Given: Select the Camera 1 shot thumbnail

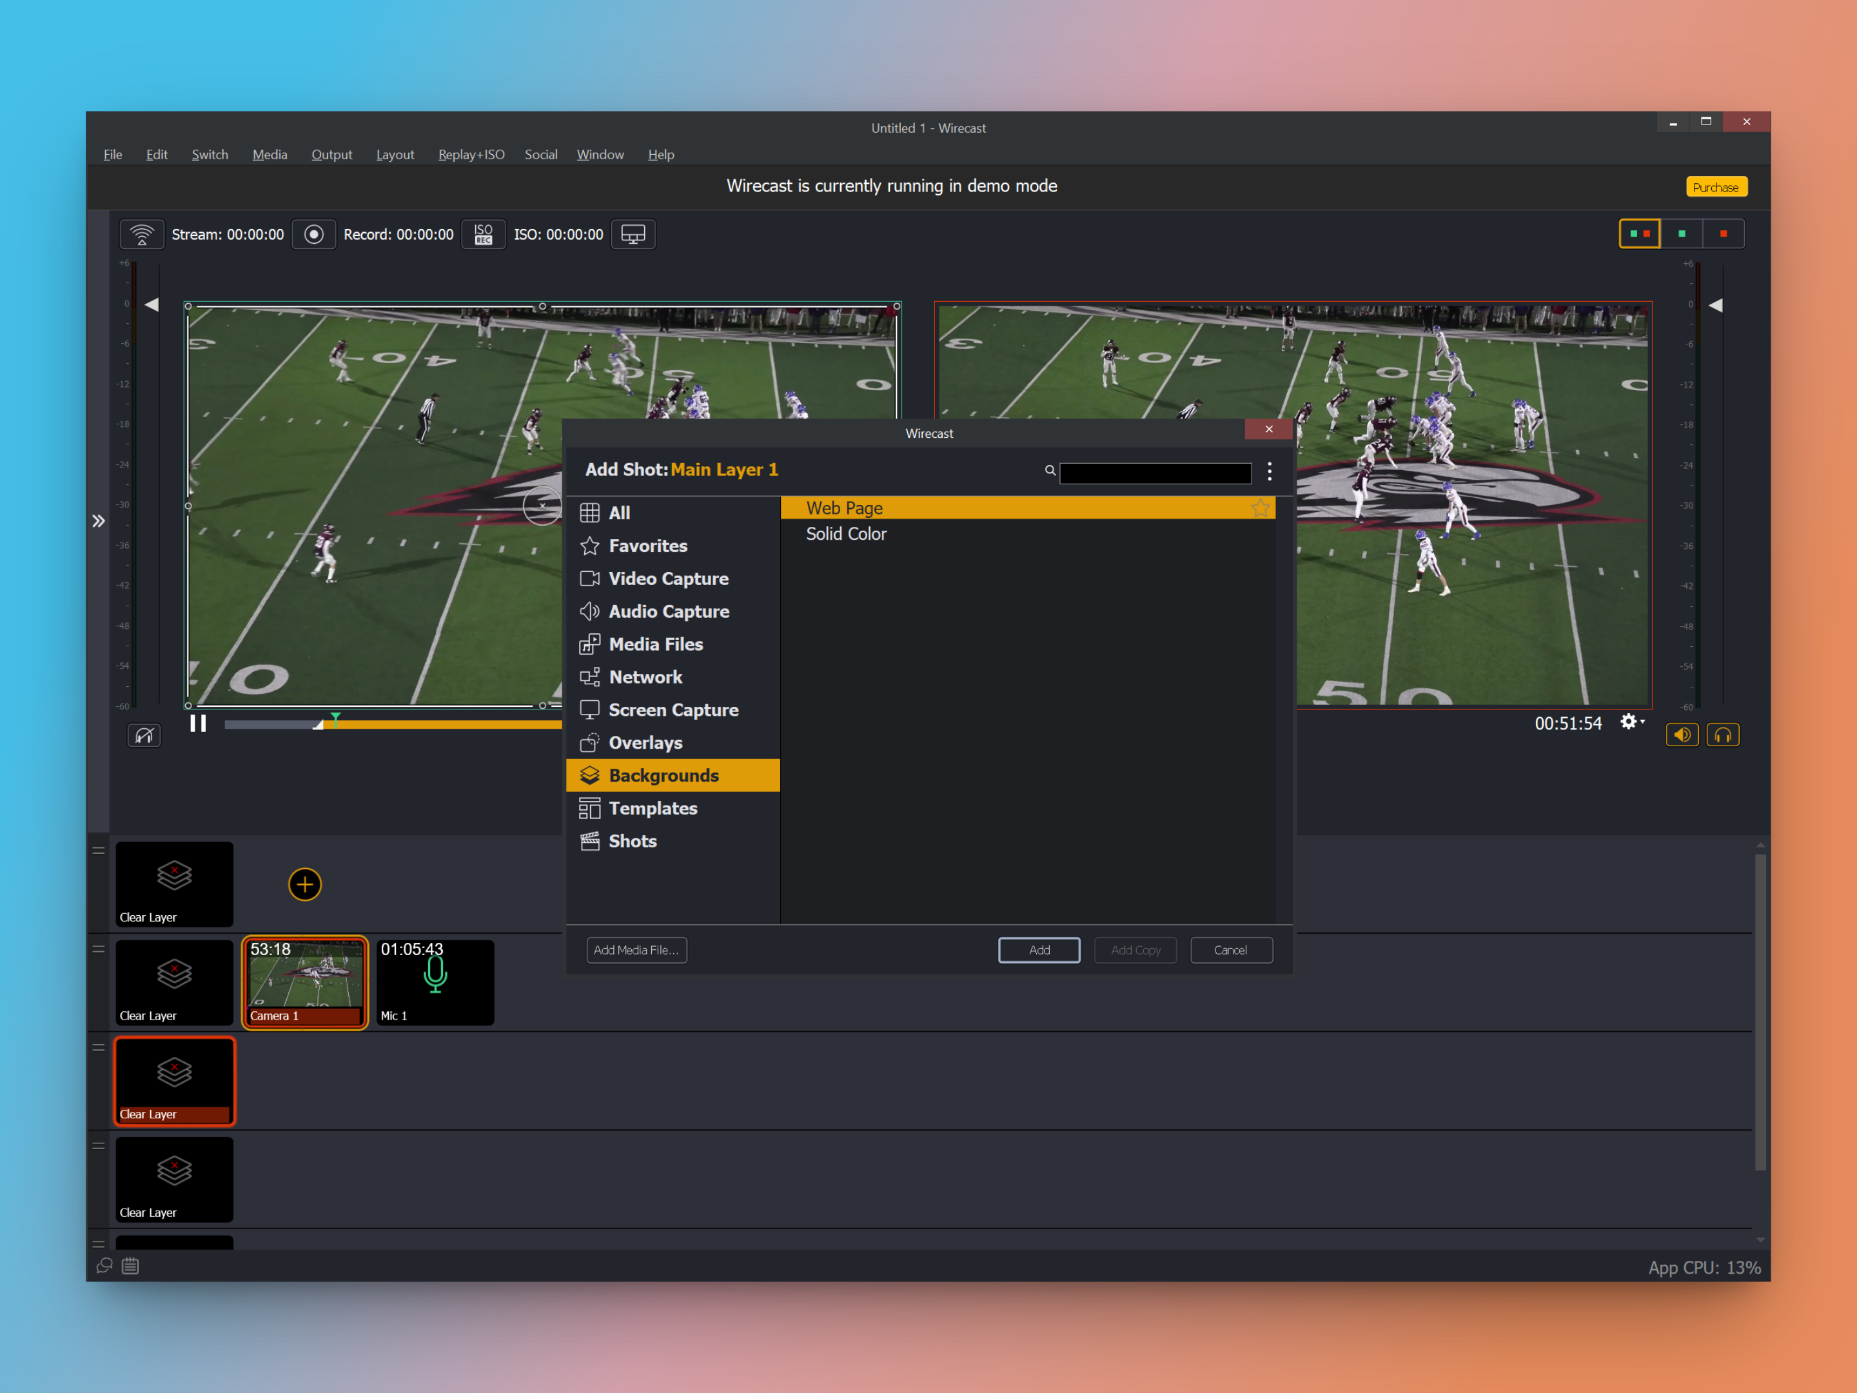Looking at the screenshot, I should (x=305, y=982).
